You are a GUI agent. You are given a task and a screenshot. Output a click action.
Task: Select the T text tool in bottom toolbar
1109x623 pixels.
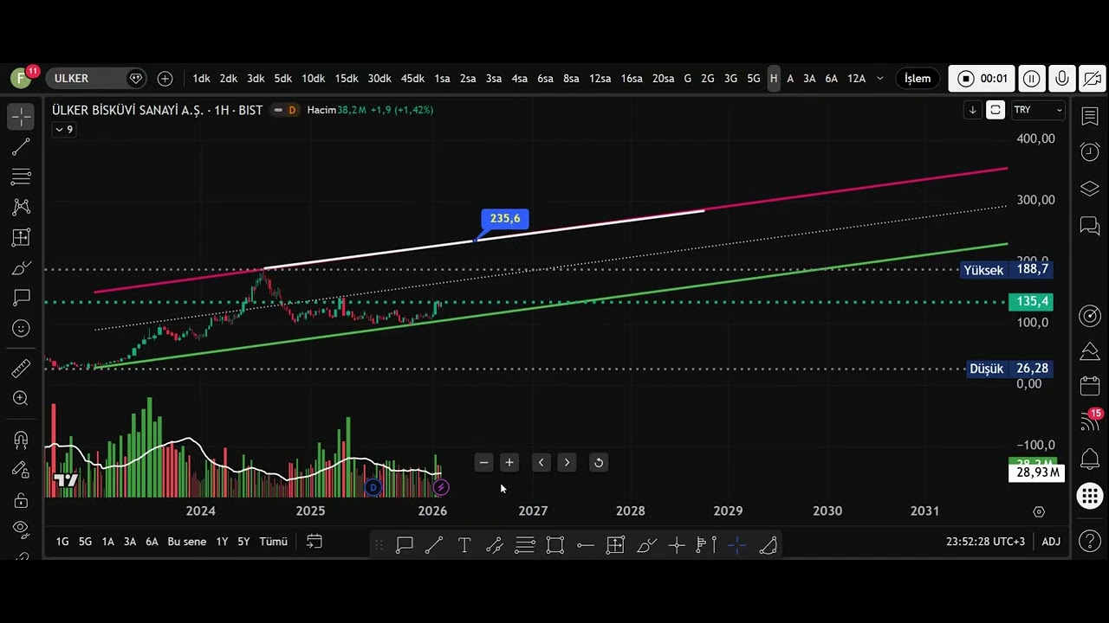[464, 545]
